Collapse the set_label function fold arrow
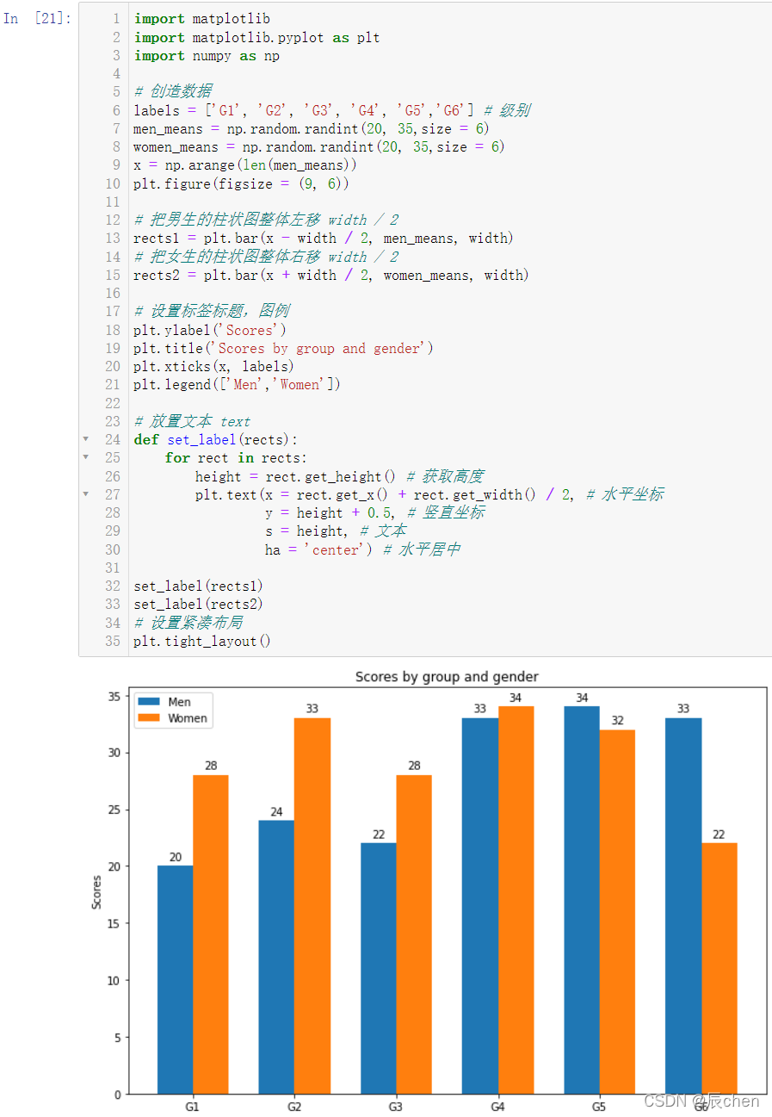Screen dimensions: 772x1117 (85, 439)
